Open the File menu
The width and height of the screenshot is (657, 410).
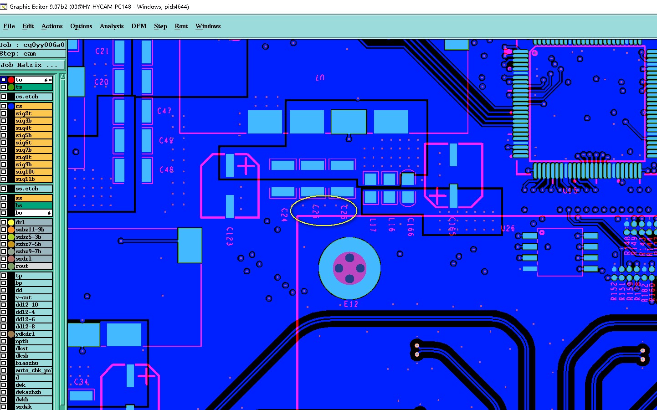coord(9,26)
